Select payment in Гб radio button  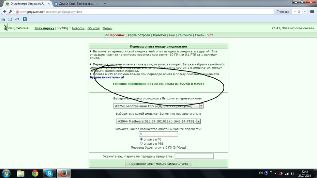click(141, 139)
